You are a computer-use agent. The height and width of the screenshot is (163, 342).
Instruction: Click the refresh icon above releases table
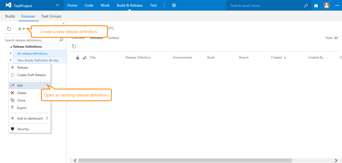74,46
